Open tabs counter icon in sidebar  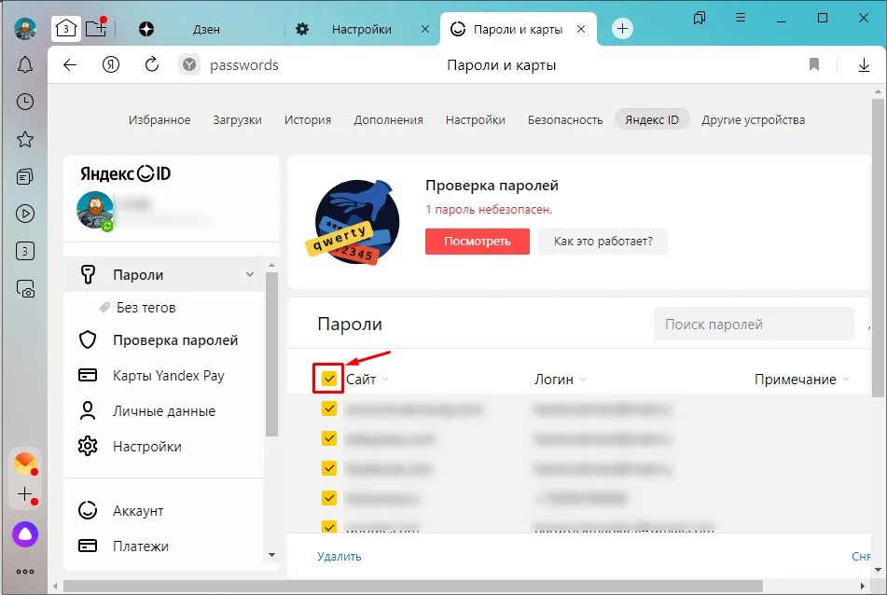[25, 251]
